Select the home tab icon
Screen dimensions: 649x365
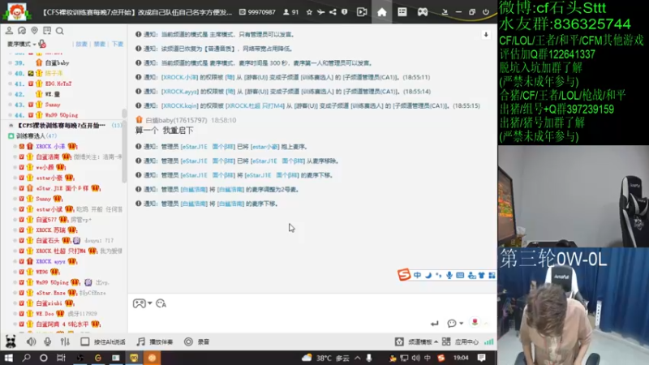(382, 12)
